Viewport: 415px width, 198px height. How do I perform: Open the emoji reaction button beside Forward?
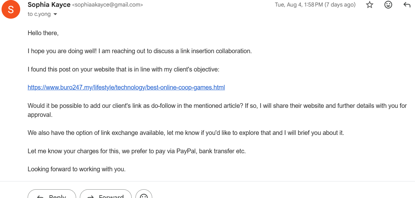pyautogui.click(x=144, y=195)
